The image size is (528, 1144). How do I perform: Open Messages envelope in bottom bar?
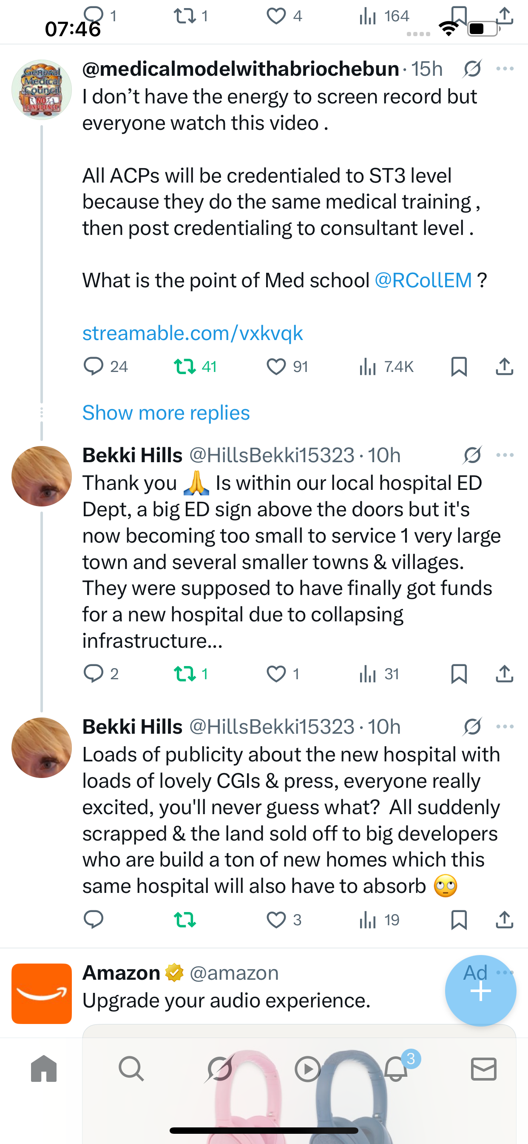click(x=483, y=1069)
